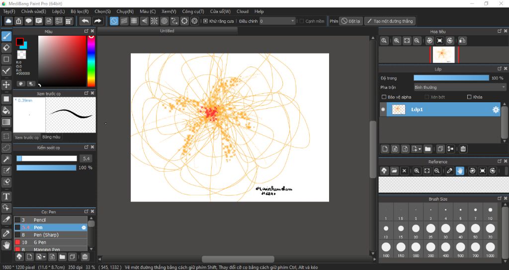Select the Gradient tool

coord(6,122)
